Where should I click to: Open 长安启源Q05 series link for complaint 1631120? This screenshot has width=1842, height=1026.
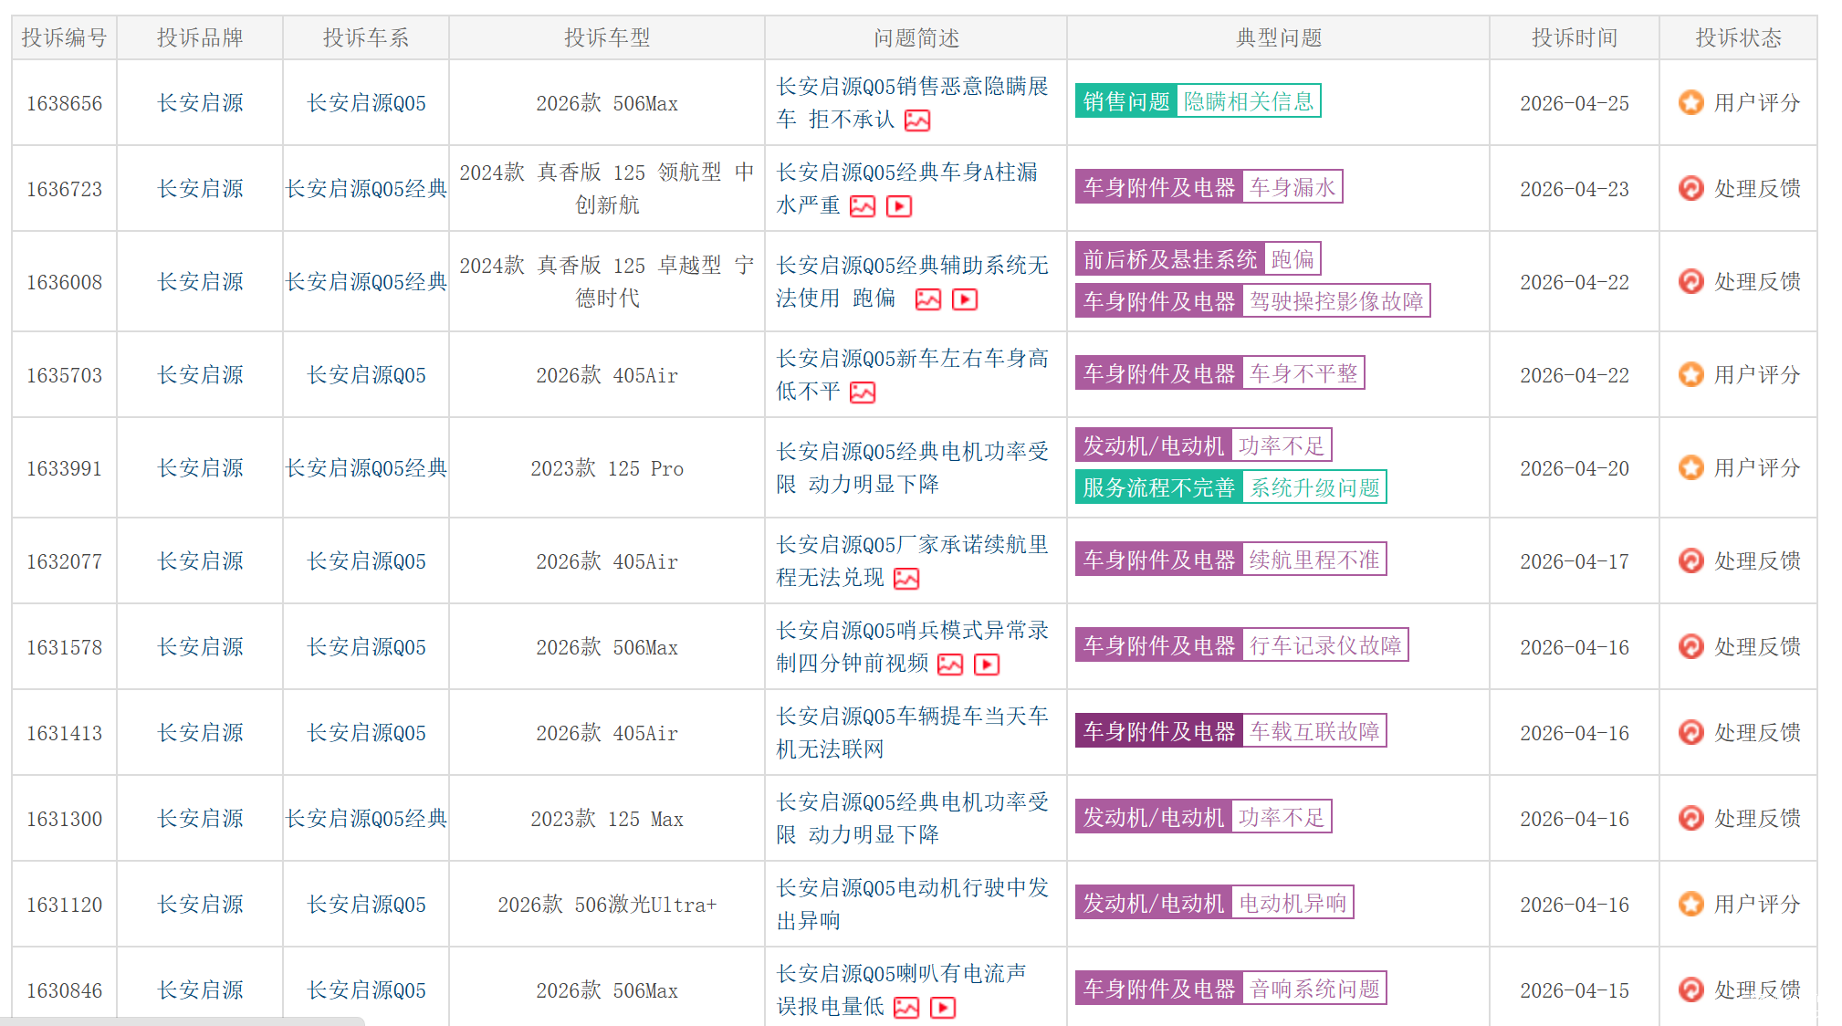[x=366, y=905]
